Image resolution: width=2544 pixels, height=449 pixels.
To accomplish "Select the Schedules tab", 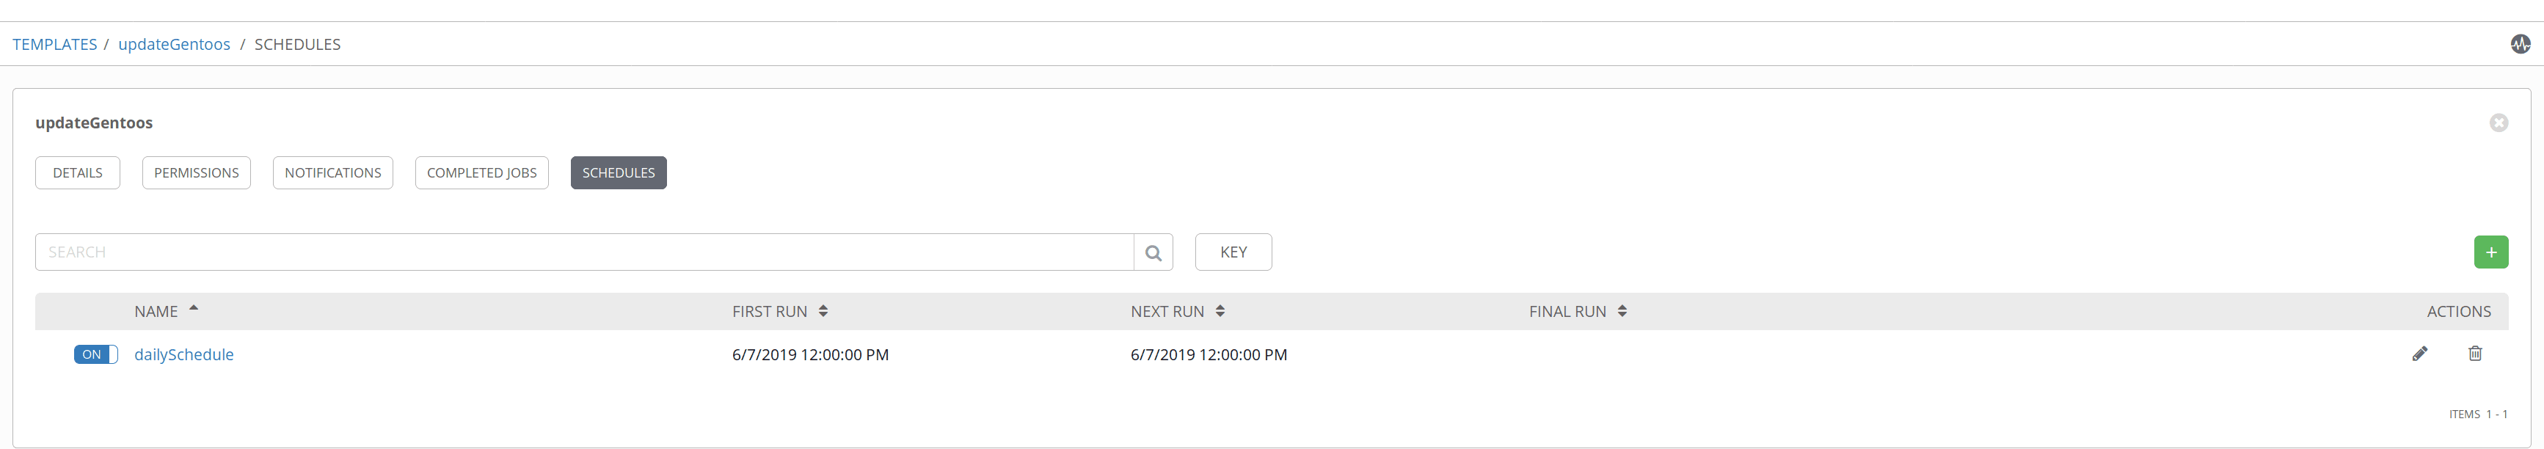I will tap(619, 174).
